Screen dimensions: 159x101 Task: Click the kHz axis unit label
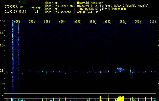(x=2, y=20)
